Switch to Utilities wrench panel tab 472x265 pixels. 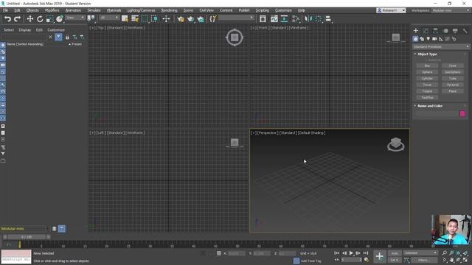coord(465,31)
